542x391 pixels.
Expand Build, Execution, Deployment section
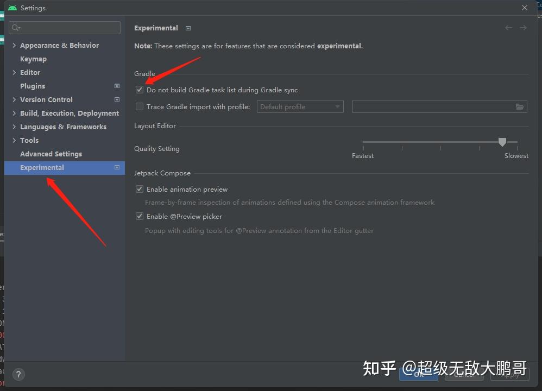click(x=15, y=113)
